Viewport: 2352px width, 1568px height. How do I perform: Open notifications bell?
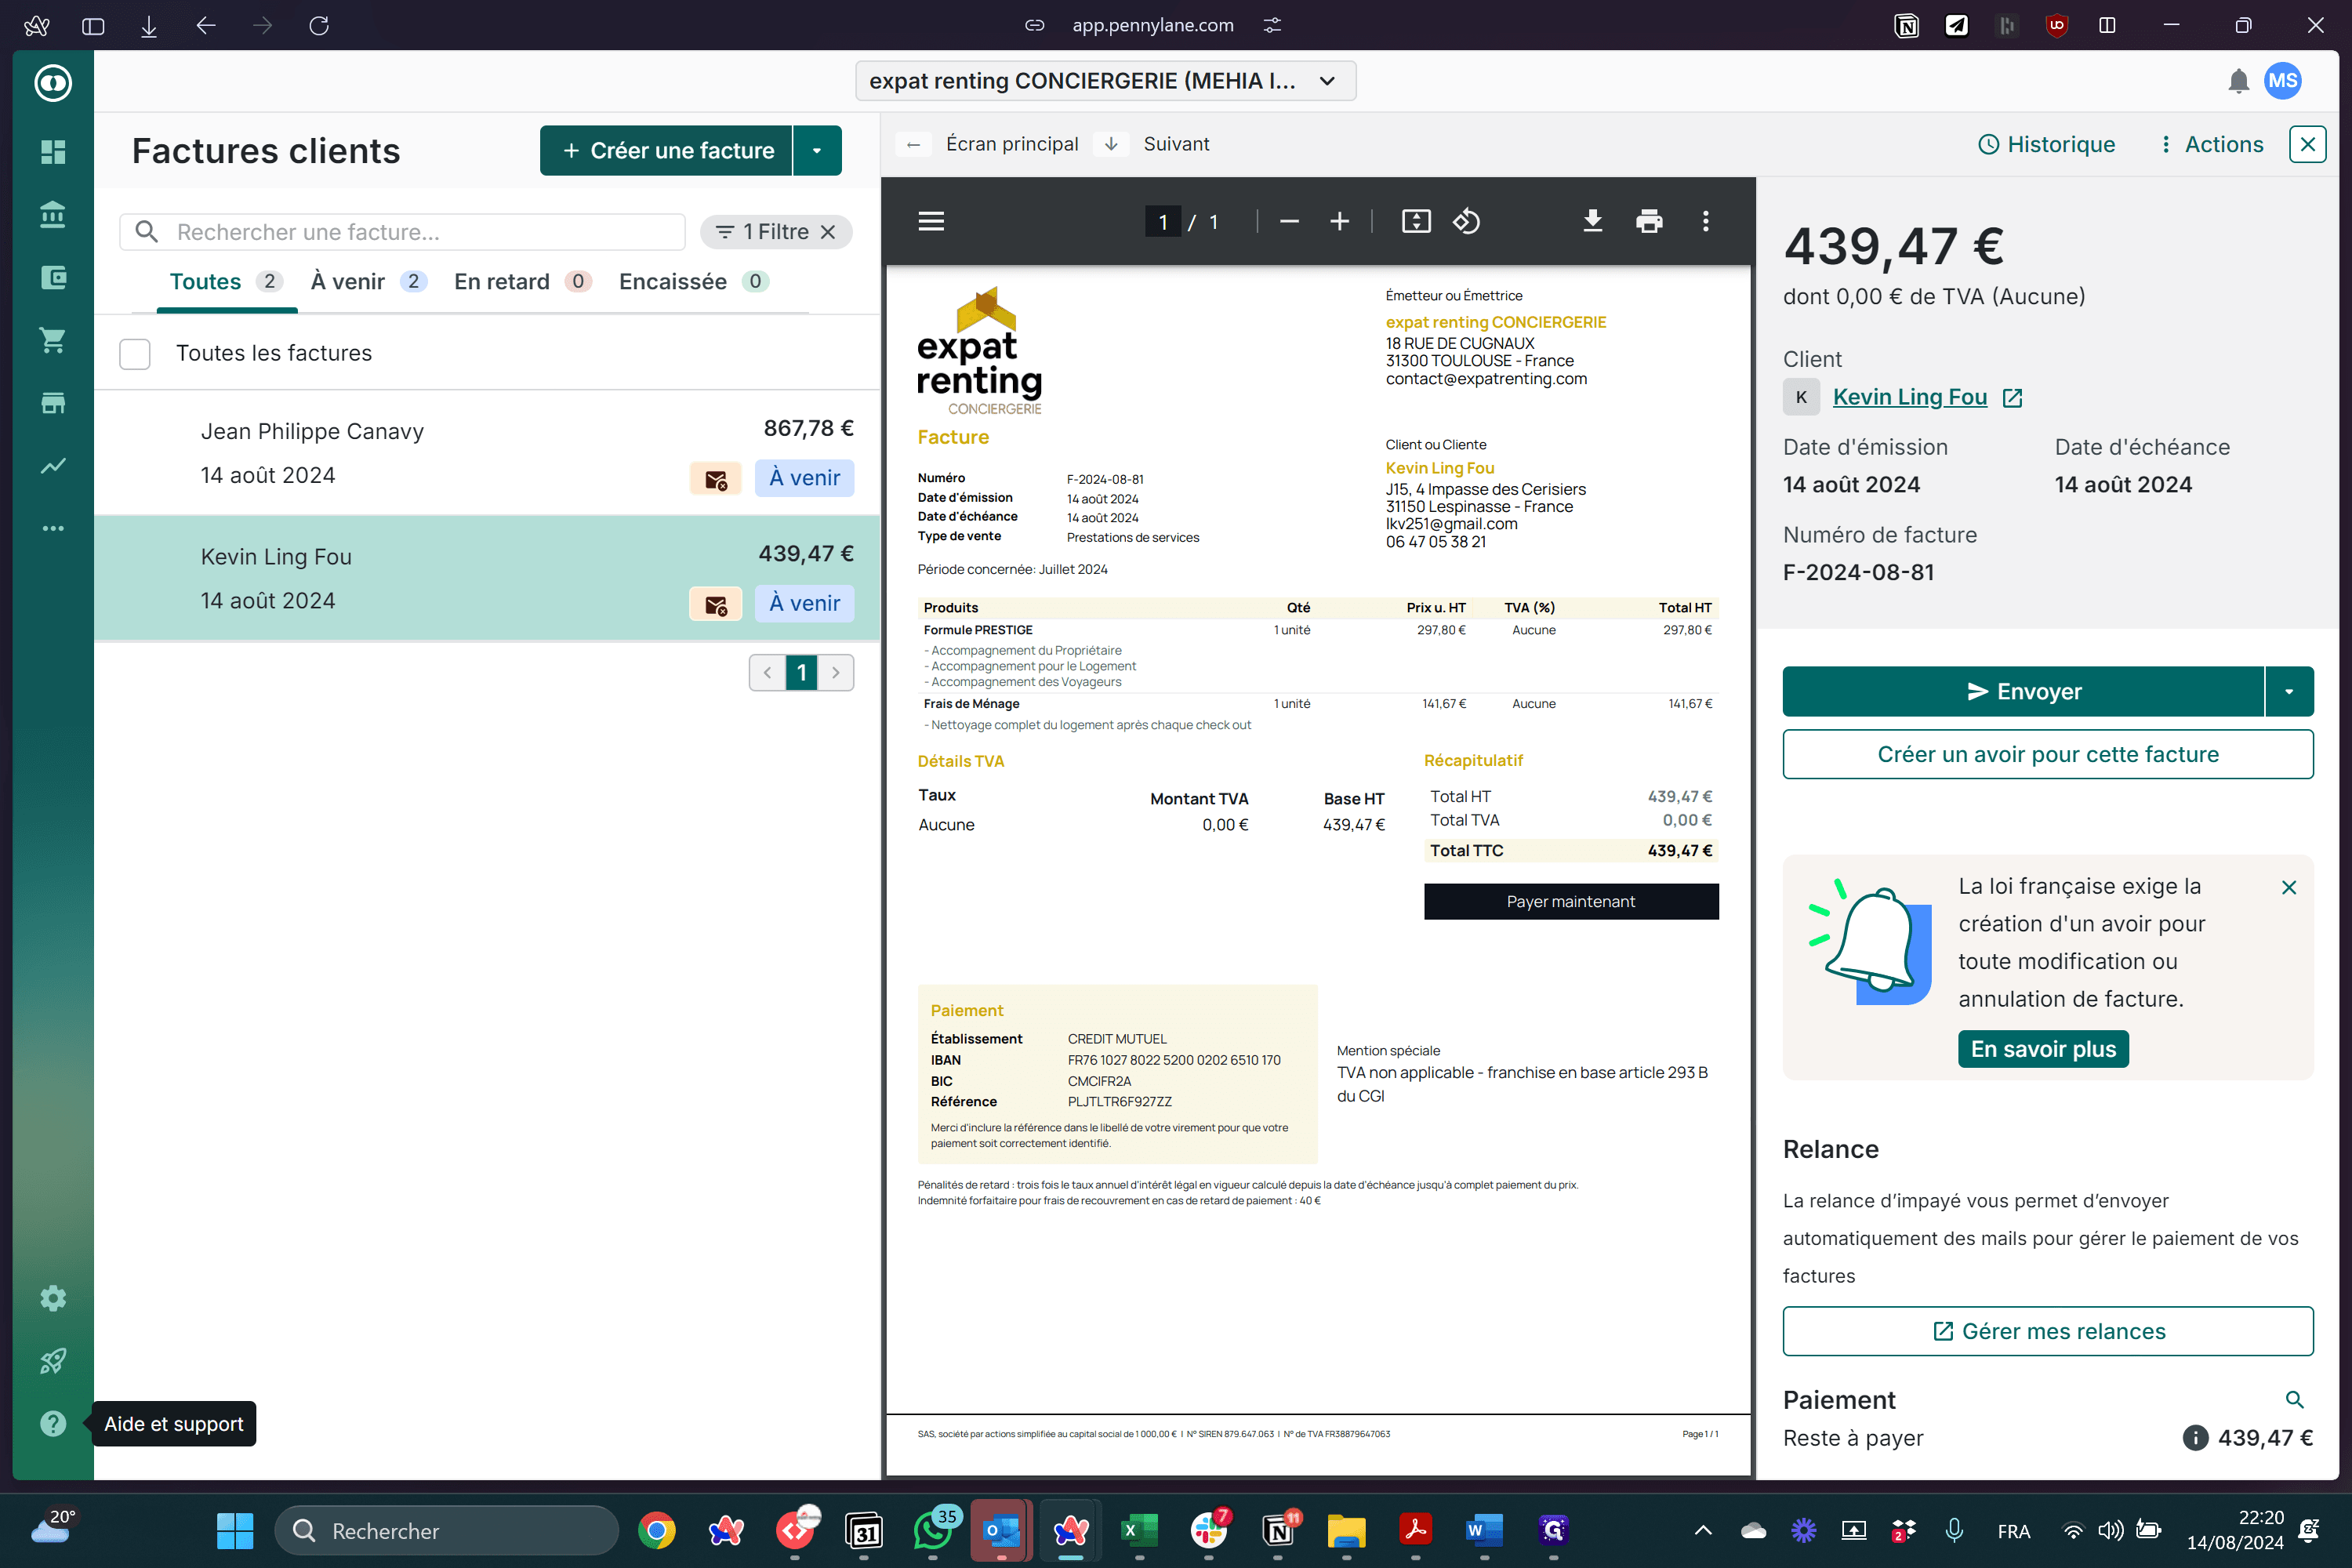[x=2238, y=81]
